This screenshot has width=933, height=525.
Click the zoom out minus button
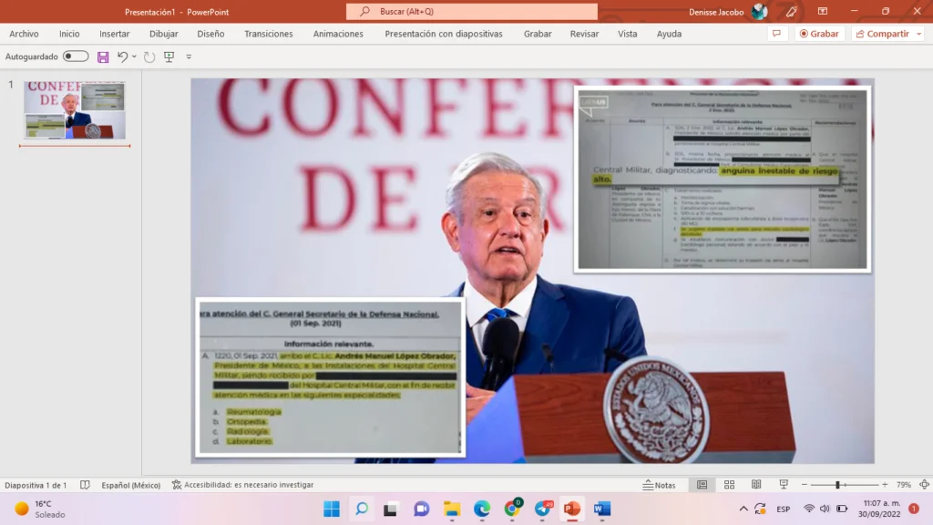click(x=805, y=485)
